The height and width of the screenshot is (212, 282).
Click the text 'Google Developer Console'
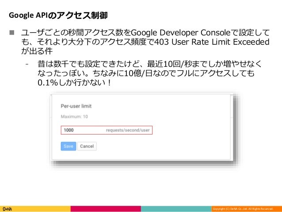click(x=181, y=33)
